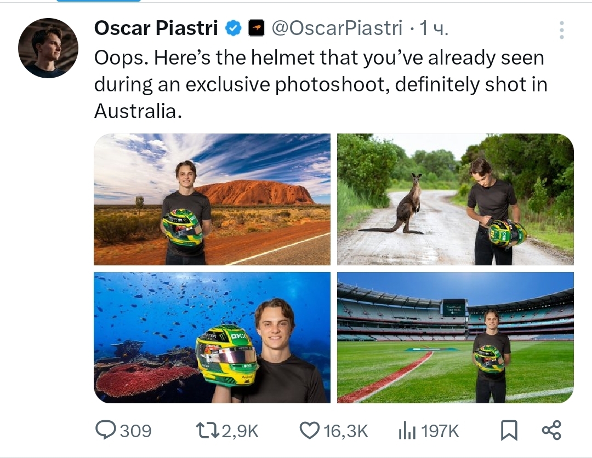Bookmark this tweet
Screen dimensions: 592x458
tap(509, 430)
